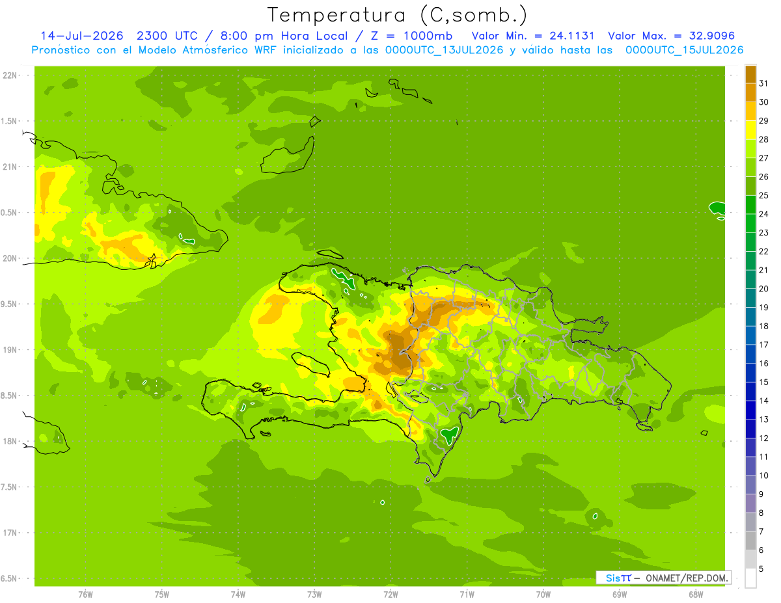Click the "72W" longitude label
The height and width of the screenshot is (603, 781).
point(390,594)
